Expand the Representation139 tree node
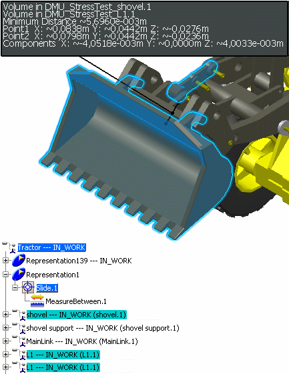 tap(6, 261)
